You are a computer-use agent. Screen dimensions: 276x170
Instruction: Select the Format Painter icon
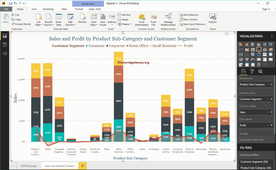point(21,24)
